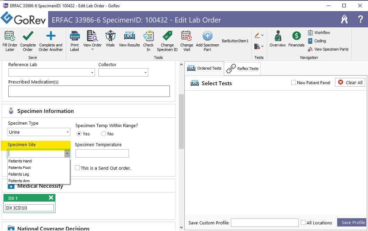Choose Patients Foot from the list
The image size is (368, 231).
(20, 168)
